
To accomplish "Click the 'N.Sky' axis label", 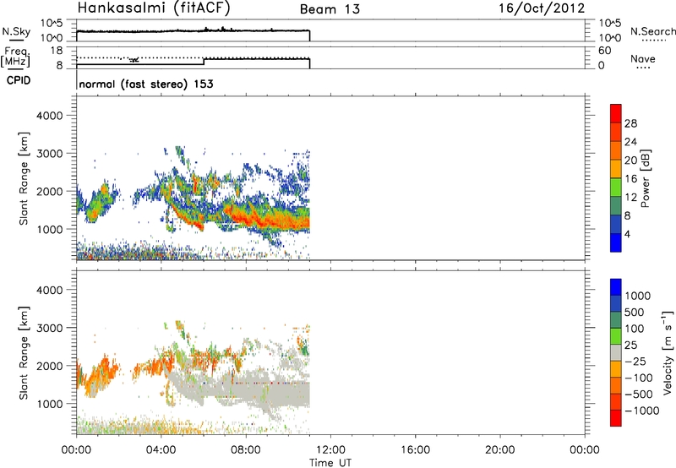I will [x=16, y=31].
